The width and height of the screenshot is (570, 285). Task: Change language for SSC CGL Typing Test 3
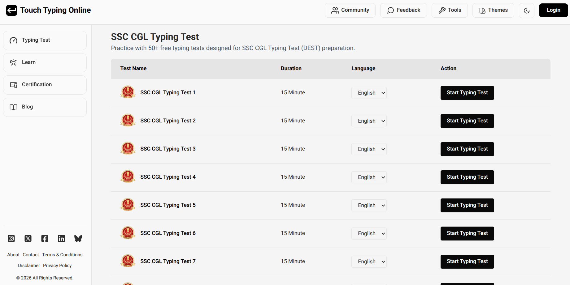369,149
